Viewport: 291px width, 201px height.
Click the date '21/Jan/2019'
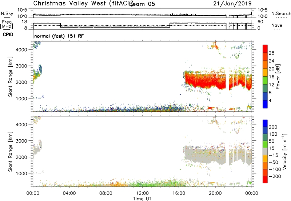point(232,3)
